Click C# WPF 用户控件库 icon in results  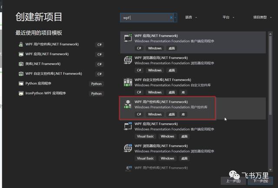tap(128, 104)
